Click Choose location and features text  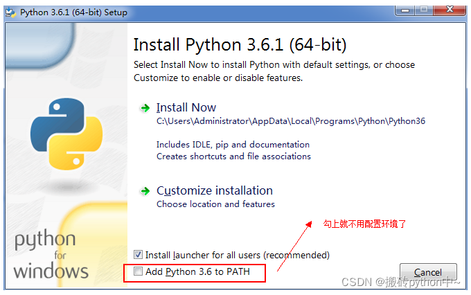click(215, 204)
